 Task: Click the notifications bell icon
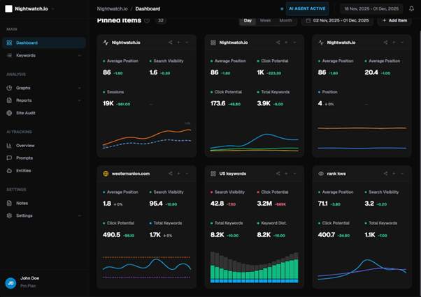click(x=412, y=9)
